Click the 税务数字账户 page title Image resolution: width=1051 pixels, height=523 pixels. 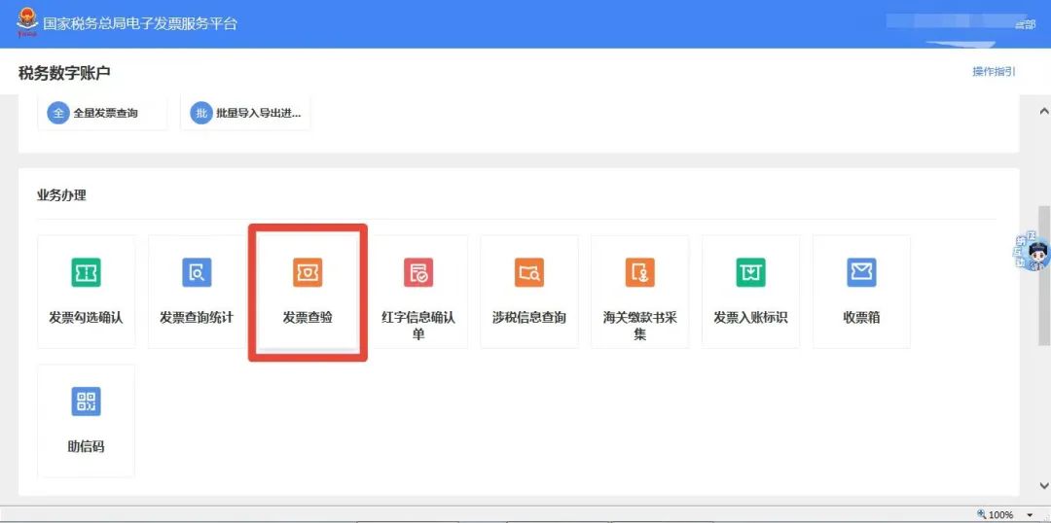[x=64, y=74]
